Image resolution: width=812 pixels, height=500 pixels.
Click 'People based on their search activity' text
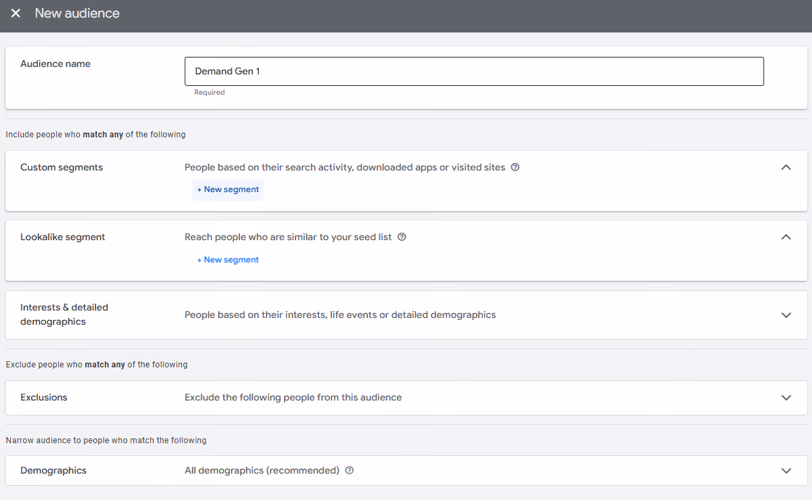pyautogui.click(x=345, y=167)
